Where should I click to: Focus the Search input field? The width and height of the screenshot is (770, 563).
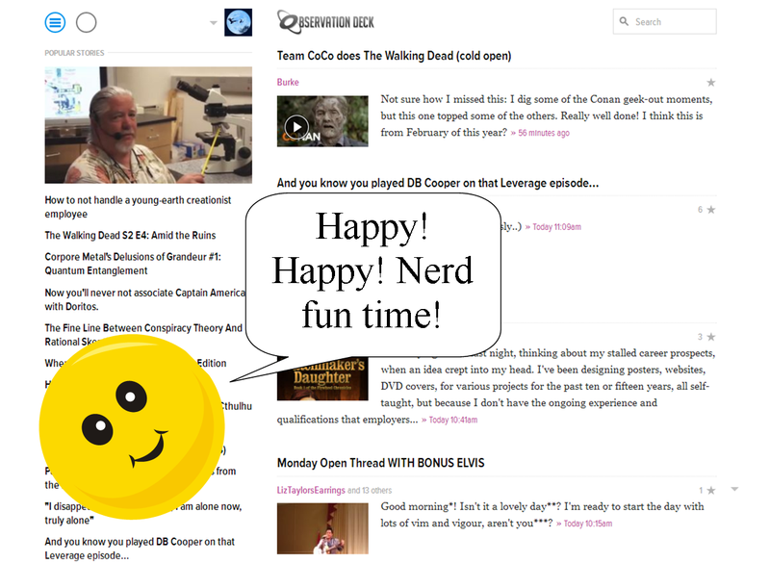(x=664, y=21)
